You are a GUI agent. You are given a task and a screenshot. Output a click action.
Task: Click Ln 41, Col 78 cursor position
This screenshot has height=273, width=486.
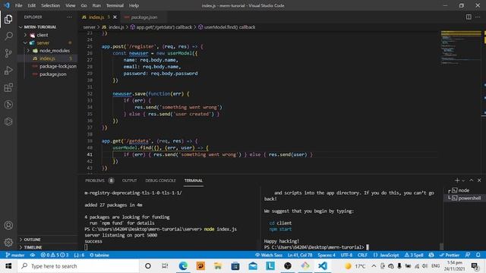coord(300,255)
